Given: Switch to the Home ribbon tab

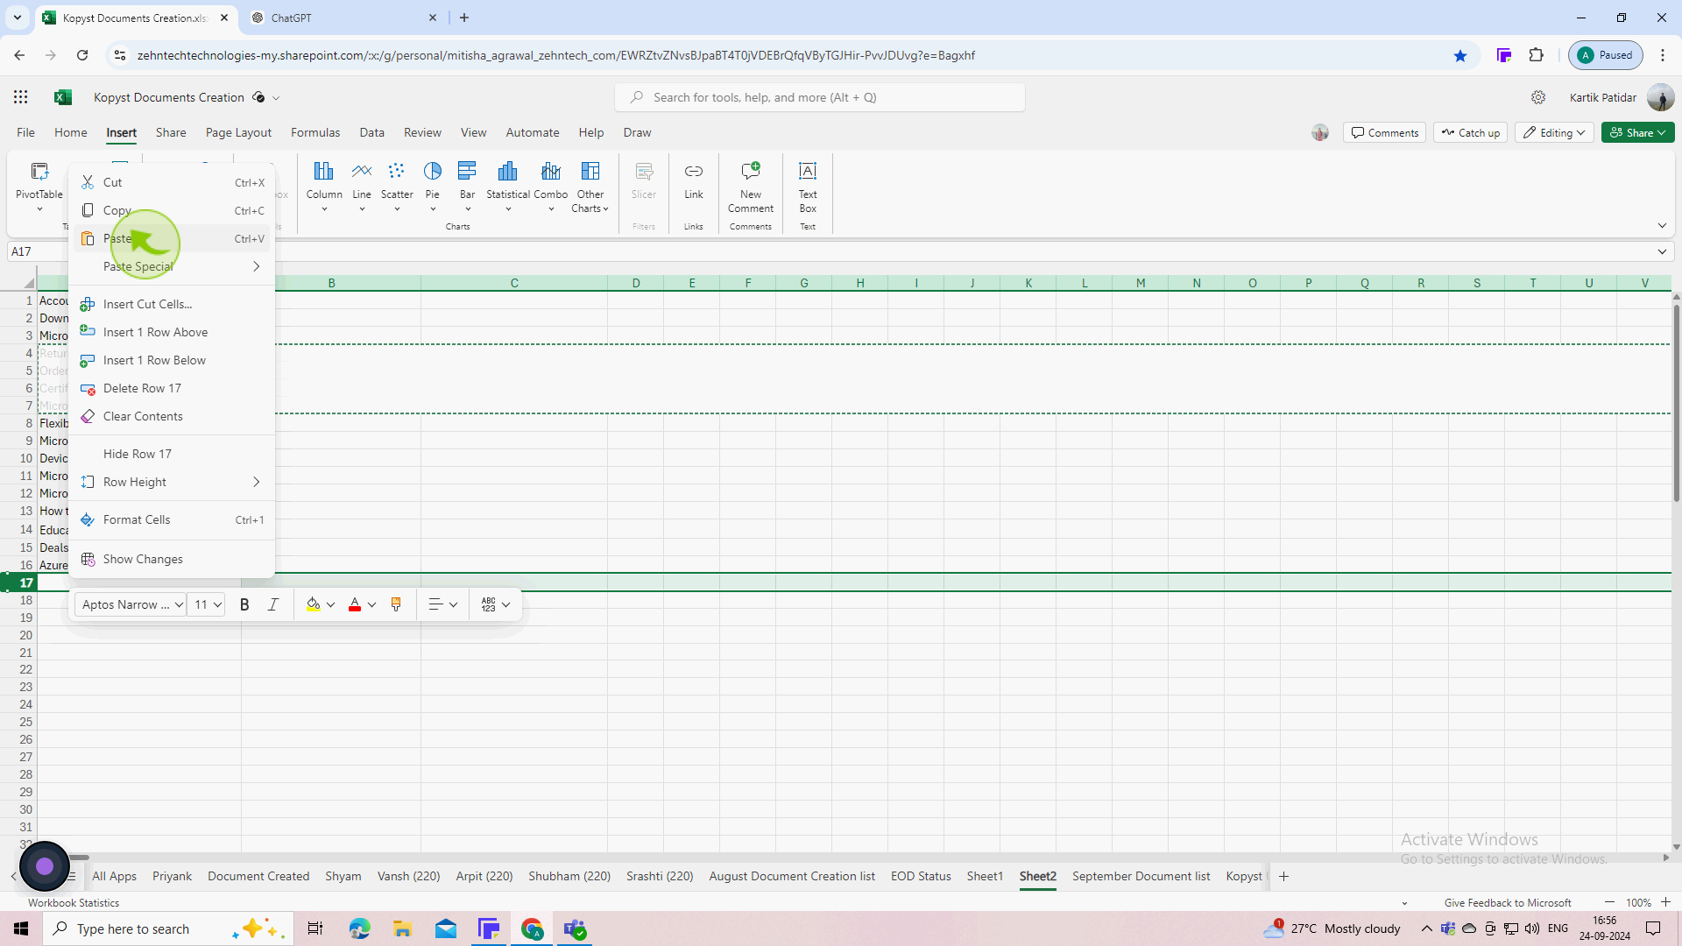Looking at the screenshot, I should [x=71, y=132].
